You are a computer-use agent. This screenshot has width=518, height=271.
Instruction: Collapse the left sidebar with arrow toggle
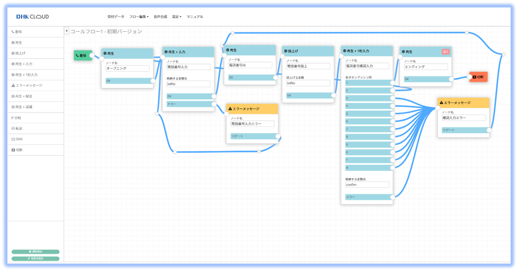coord(66,31)
